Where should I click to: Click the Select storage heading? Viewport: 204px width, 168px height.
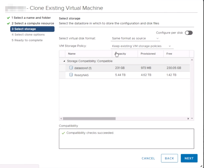(70, 18)
